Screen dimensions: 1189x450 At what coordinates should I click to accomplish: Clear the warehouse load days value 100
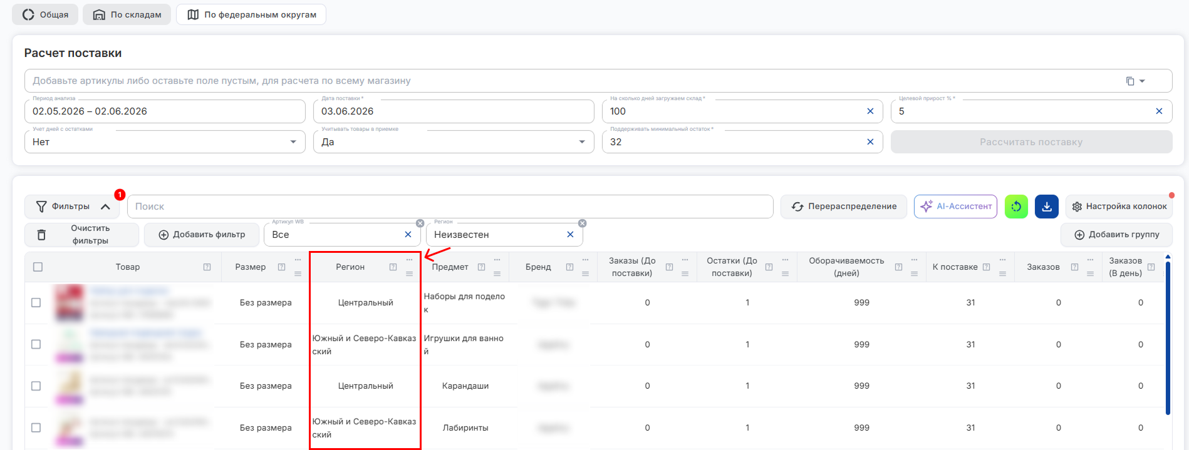870,111
